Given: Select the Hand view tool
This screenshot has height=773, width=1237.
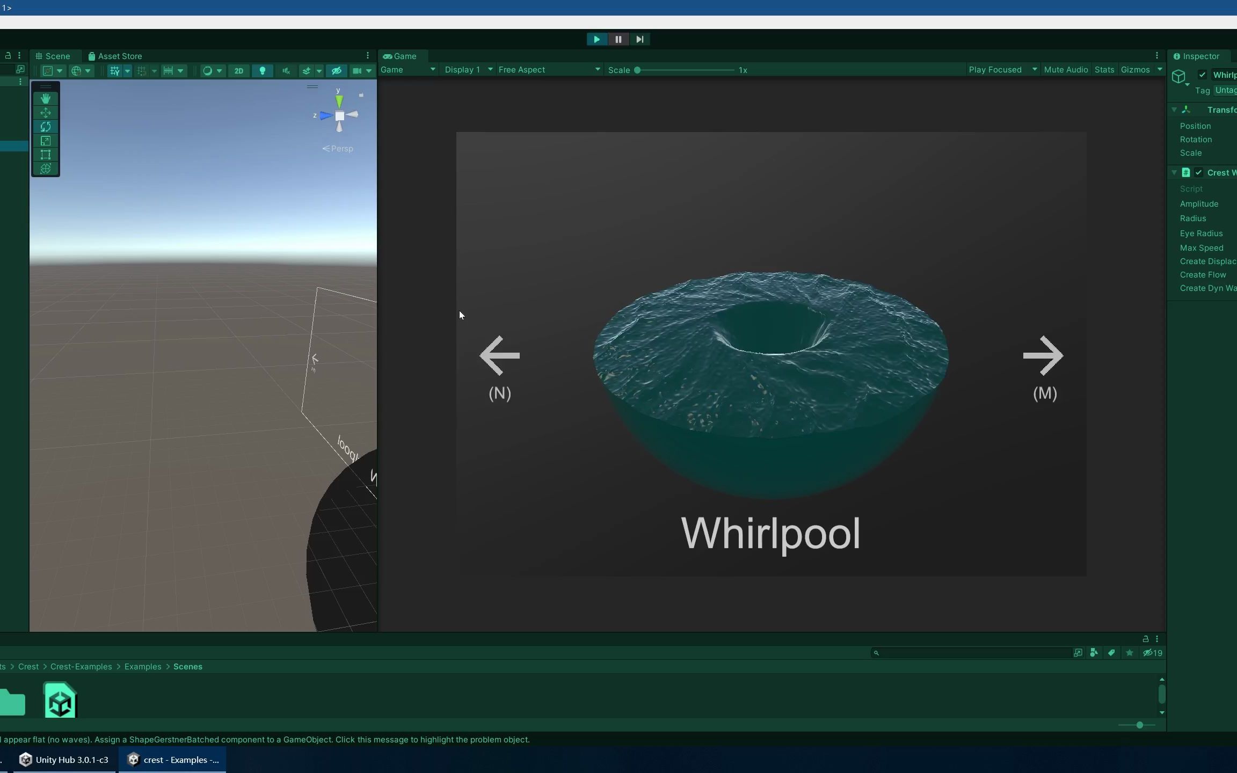Looking at the screenshot, I should (x=46, y=98).
